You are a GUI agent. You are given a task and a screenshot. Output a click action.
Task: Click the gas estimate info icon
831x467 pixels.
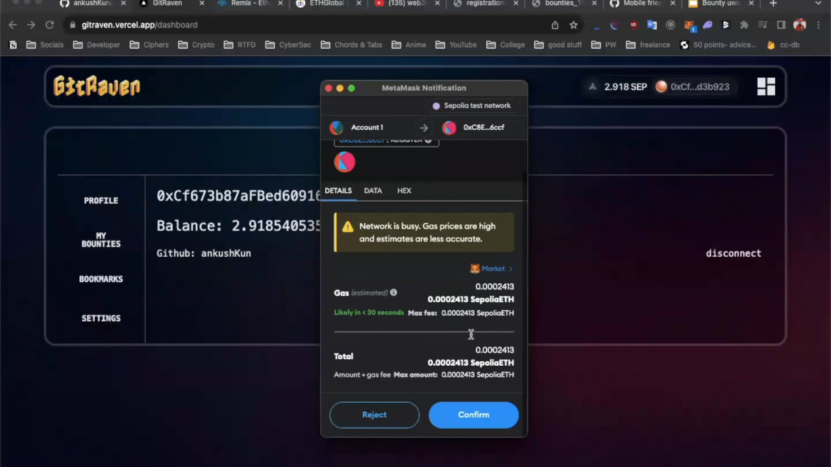click(x=393, y=293)
